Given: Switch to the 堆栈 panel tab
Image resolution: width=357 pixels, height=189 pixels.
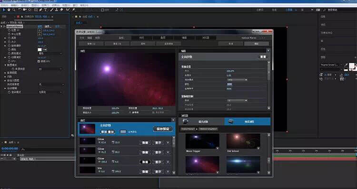Looking at the screenshot, I should click(163, 38).
